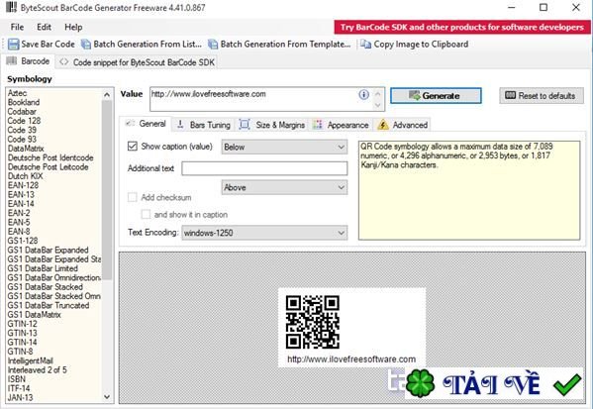593x409 pixels.
Task: Click the symbology list scrollbar thumb
Action: click(107, 190)
